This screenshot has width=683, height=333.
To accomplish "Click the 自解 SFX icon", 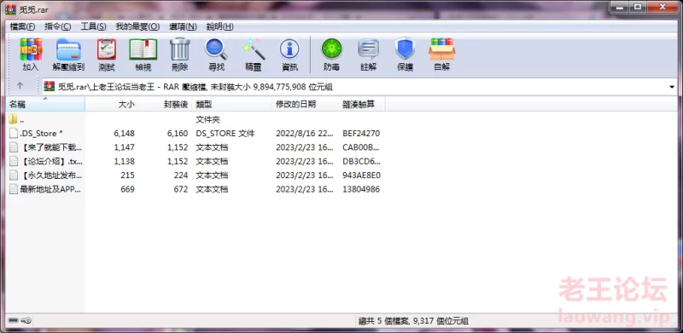I will (442, 49).
